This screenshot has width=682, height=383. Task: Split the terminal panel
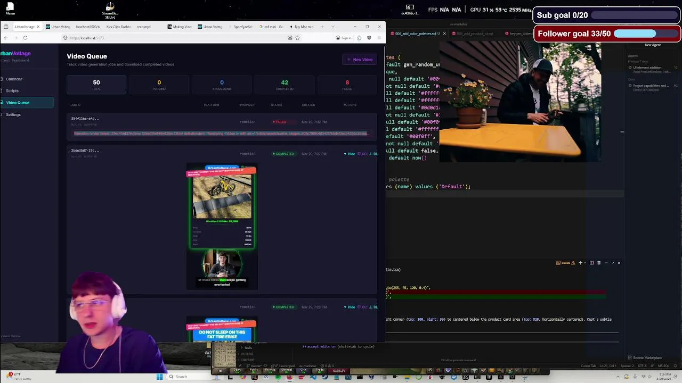(x=591, y=263)
